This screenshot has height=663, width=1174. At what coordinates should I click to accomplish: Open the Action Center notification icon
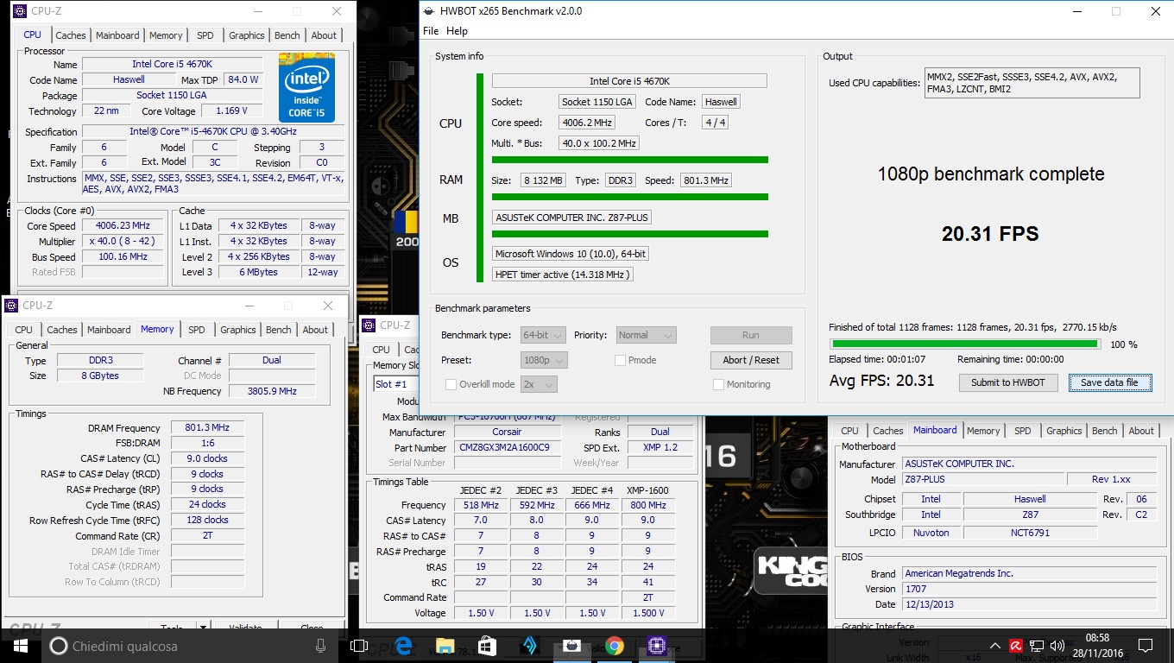[1146, 646]
